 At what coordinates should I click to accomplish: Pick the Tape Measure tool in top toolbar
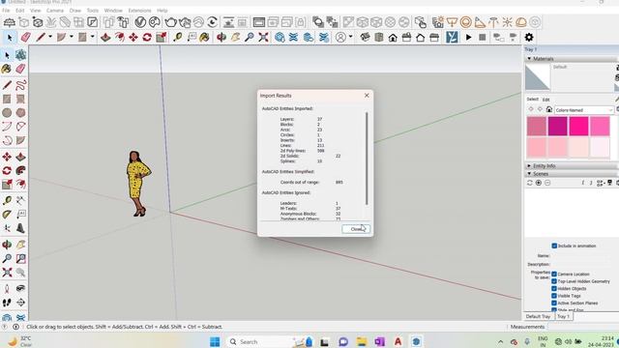(x=178, y=38)
